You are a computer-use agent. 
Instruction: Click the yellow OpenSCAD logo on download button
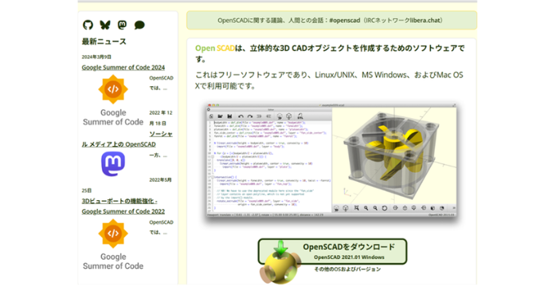click(x=281, y=263)
